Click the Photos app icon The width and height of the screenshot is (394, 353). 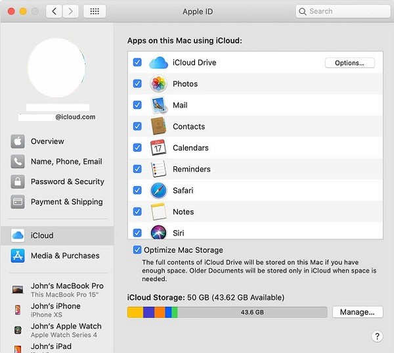pyautogui.click(x=158, y=83)
